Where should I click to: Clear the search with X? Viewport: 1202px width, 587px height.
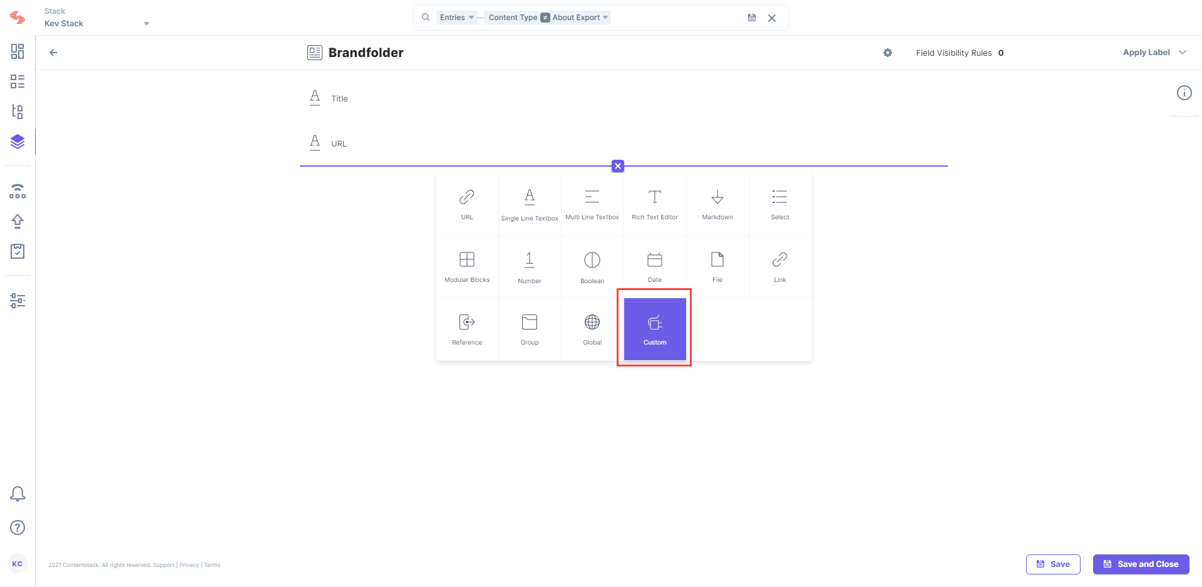772,18
